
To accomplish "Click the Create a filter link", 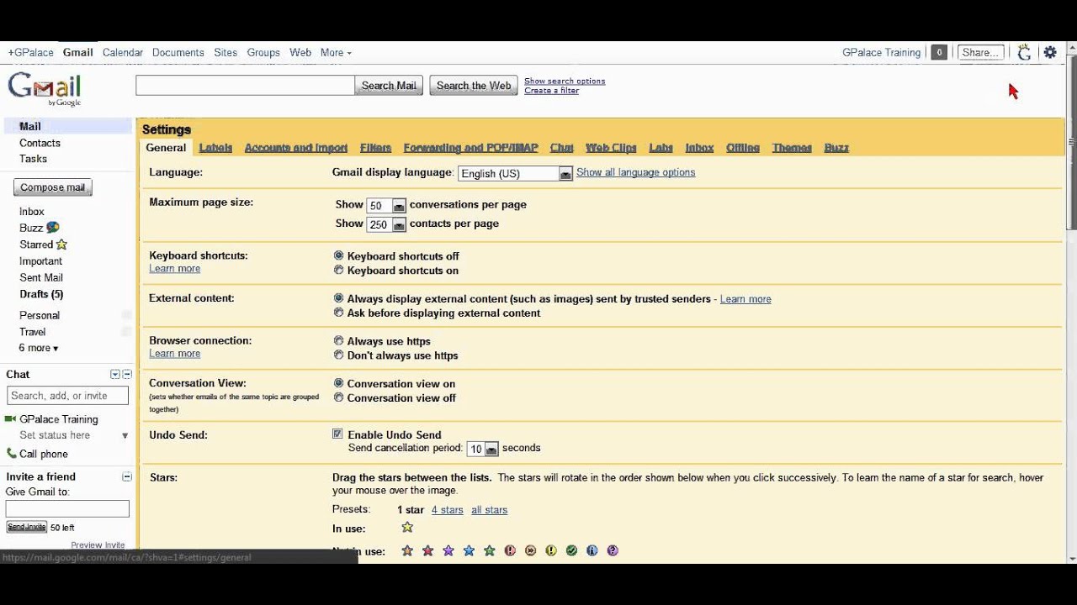I will pos(551,91).
